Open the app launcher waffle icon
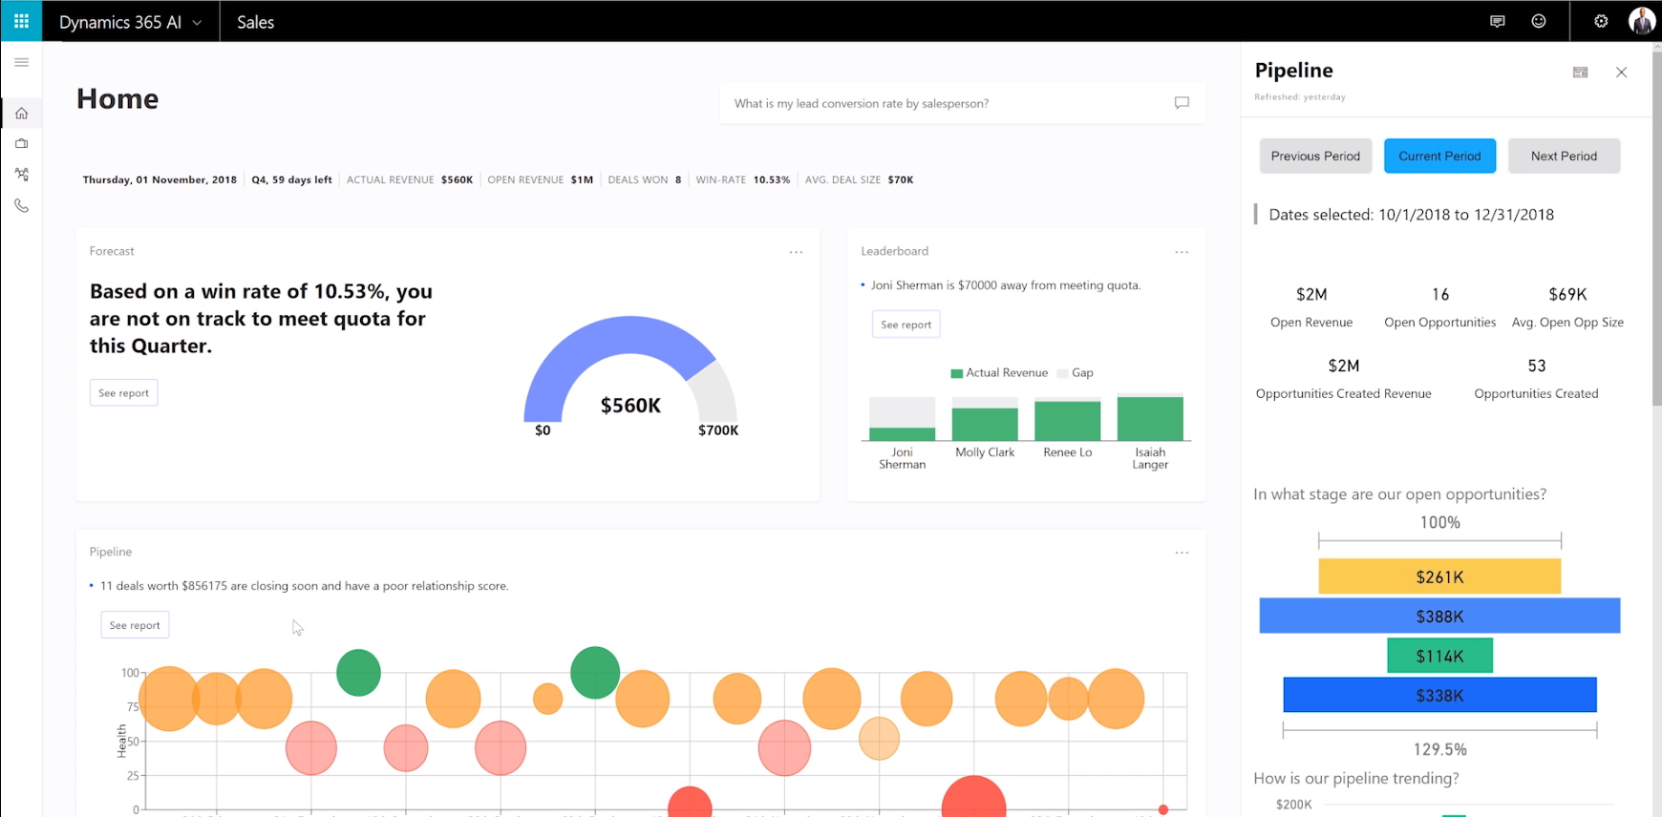The height and width of the screenshot is (817, 1662). pyautogui.click(x=21, y=21)
